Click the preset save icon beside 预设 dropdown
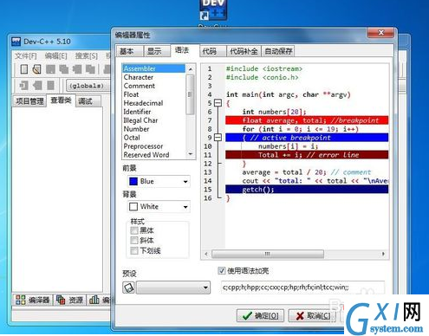The height and width of the screenshot is (336, 429). click(128, 288)
